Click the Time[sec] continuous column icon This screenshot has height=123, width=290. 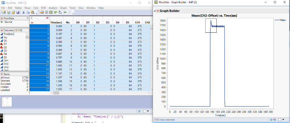click(x=2, y=34)
